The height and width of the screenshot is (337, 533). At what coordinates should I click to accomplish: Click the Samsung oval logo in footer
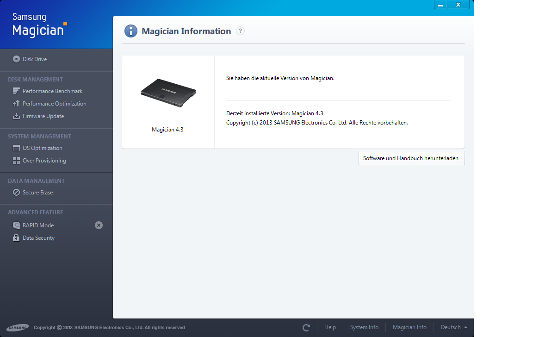tap(18, 327)
